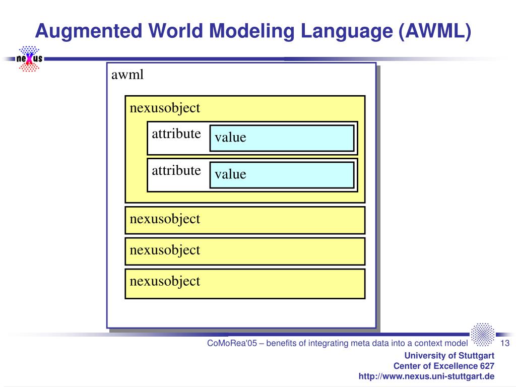Click "Center of Excellence 627" text
The height and width of the screenshot is (387, 516).
pos(443,366)
